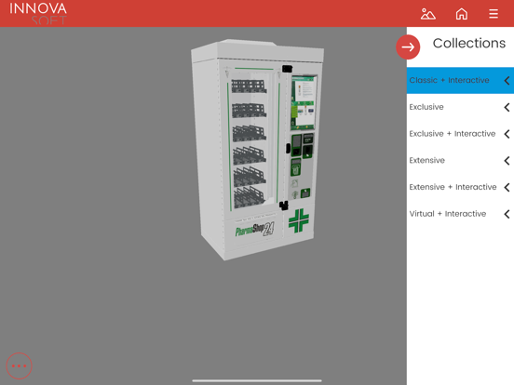Image resolution: width=514 pixels, height=385 pixels.
Task: Expand chevron next to Extensive + Interactive
Action: (x=507, y=187)
